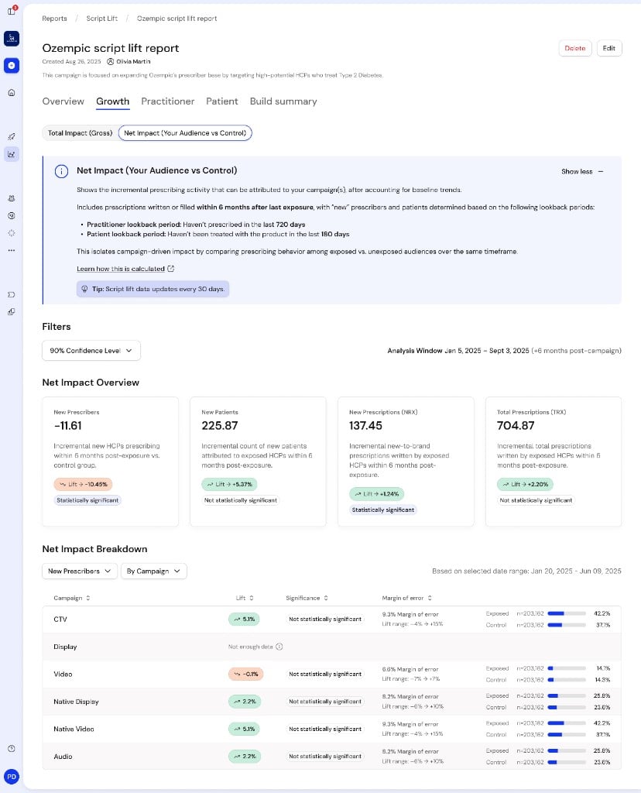Click the dark navy brand logo icon in sidebar
Screen dimensions: 641x793
point(12,39)
